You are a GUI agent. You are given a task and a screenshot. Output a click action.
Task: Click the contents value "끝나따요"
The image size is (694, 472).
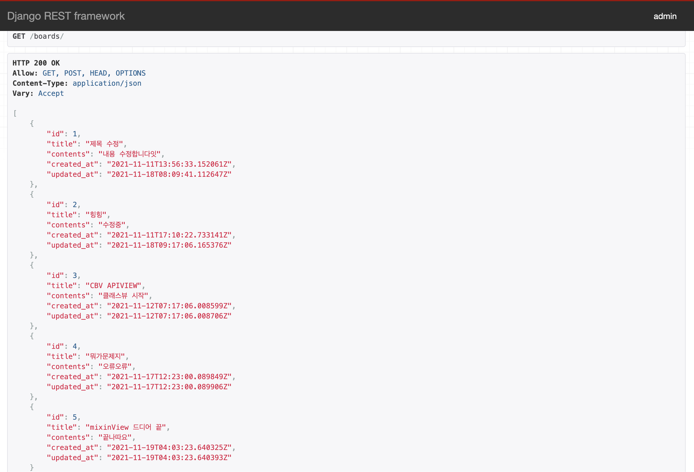(x=115, y=437)
